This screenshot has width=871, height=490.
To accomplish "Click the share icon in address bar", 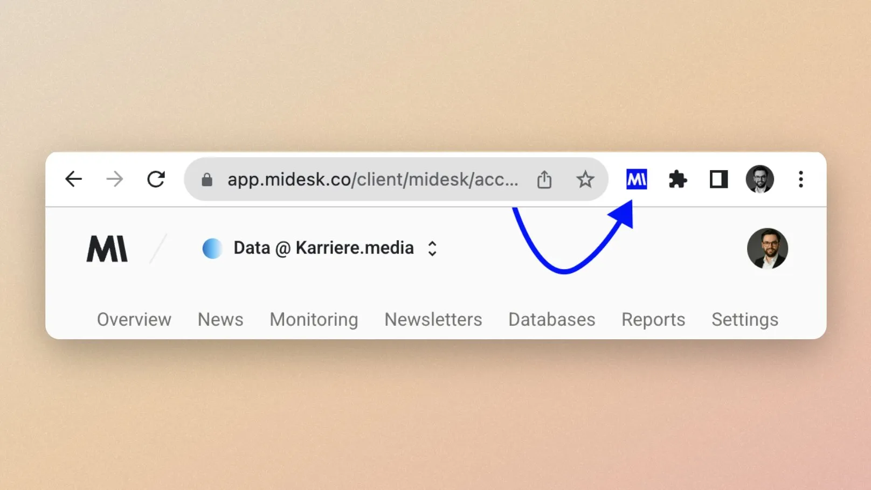I will click(544, 179).
